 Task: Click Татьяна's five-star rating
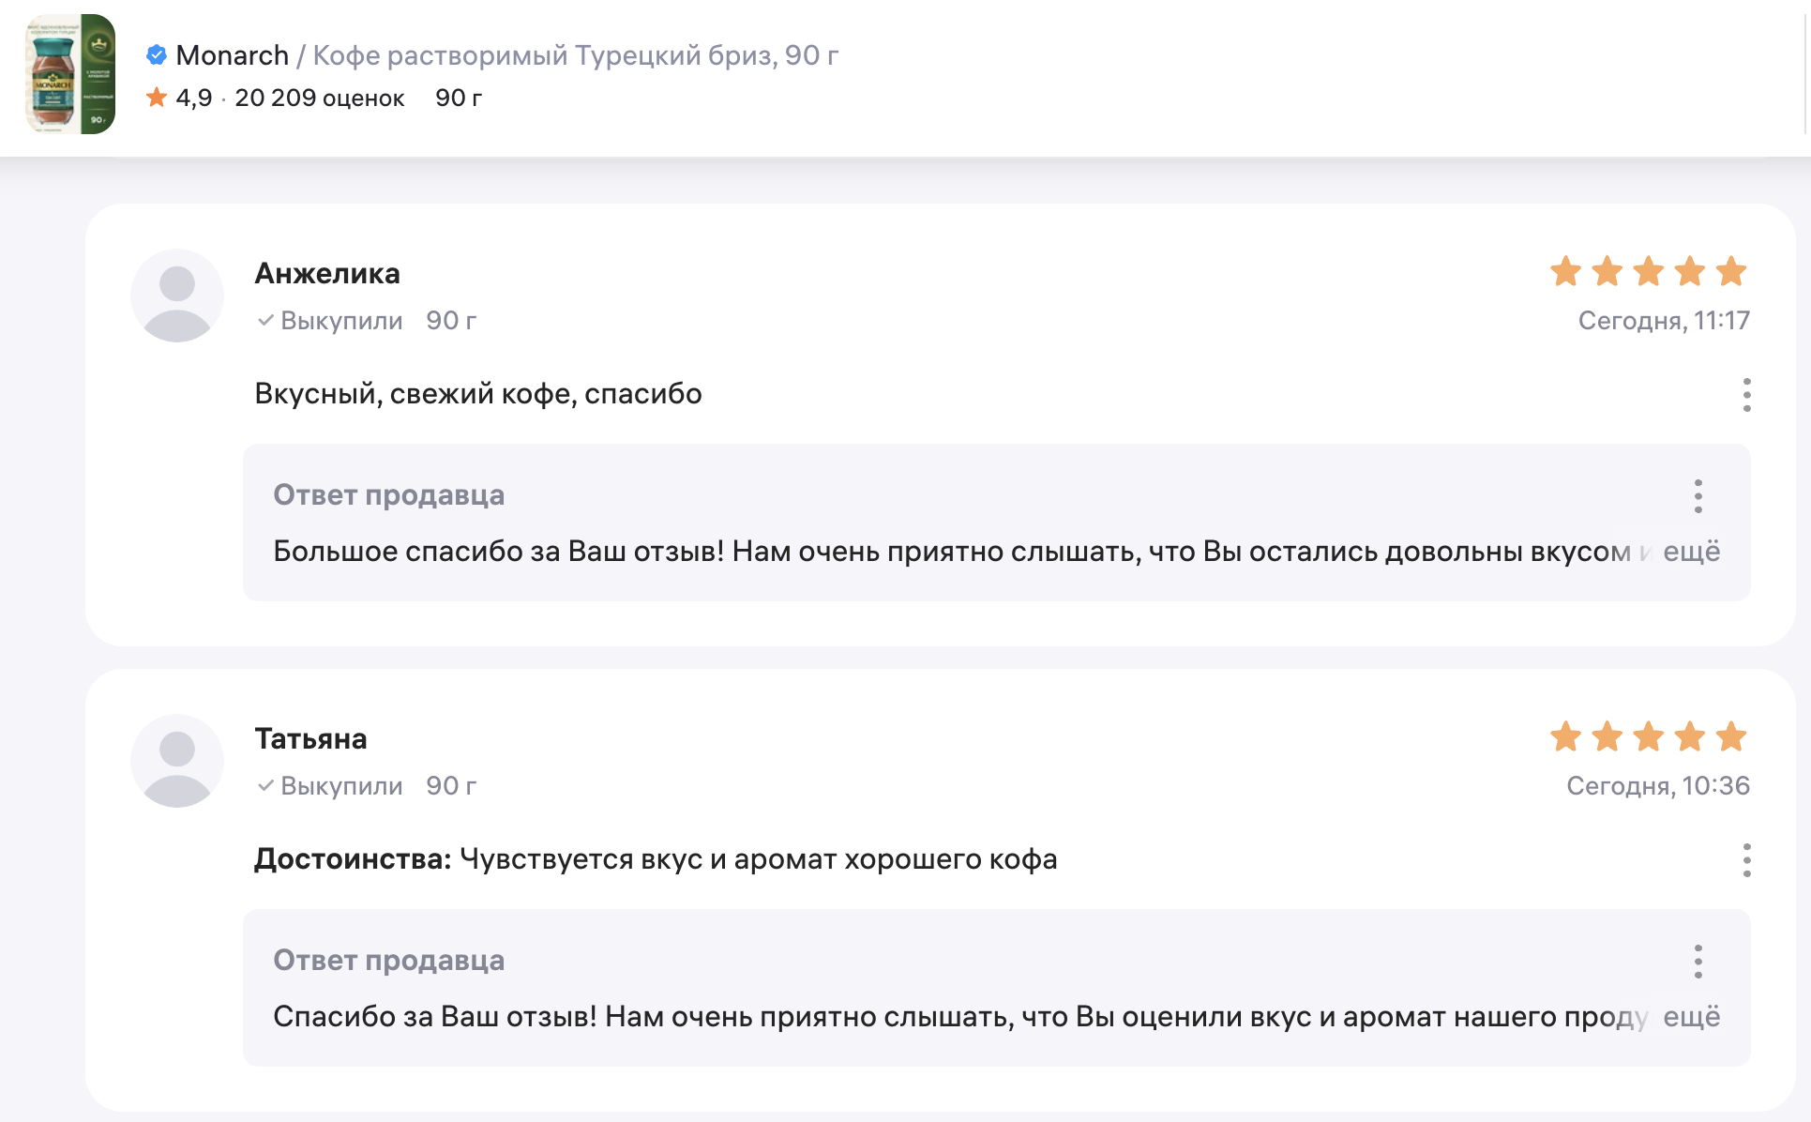point(1648,736)
